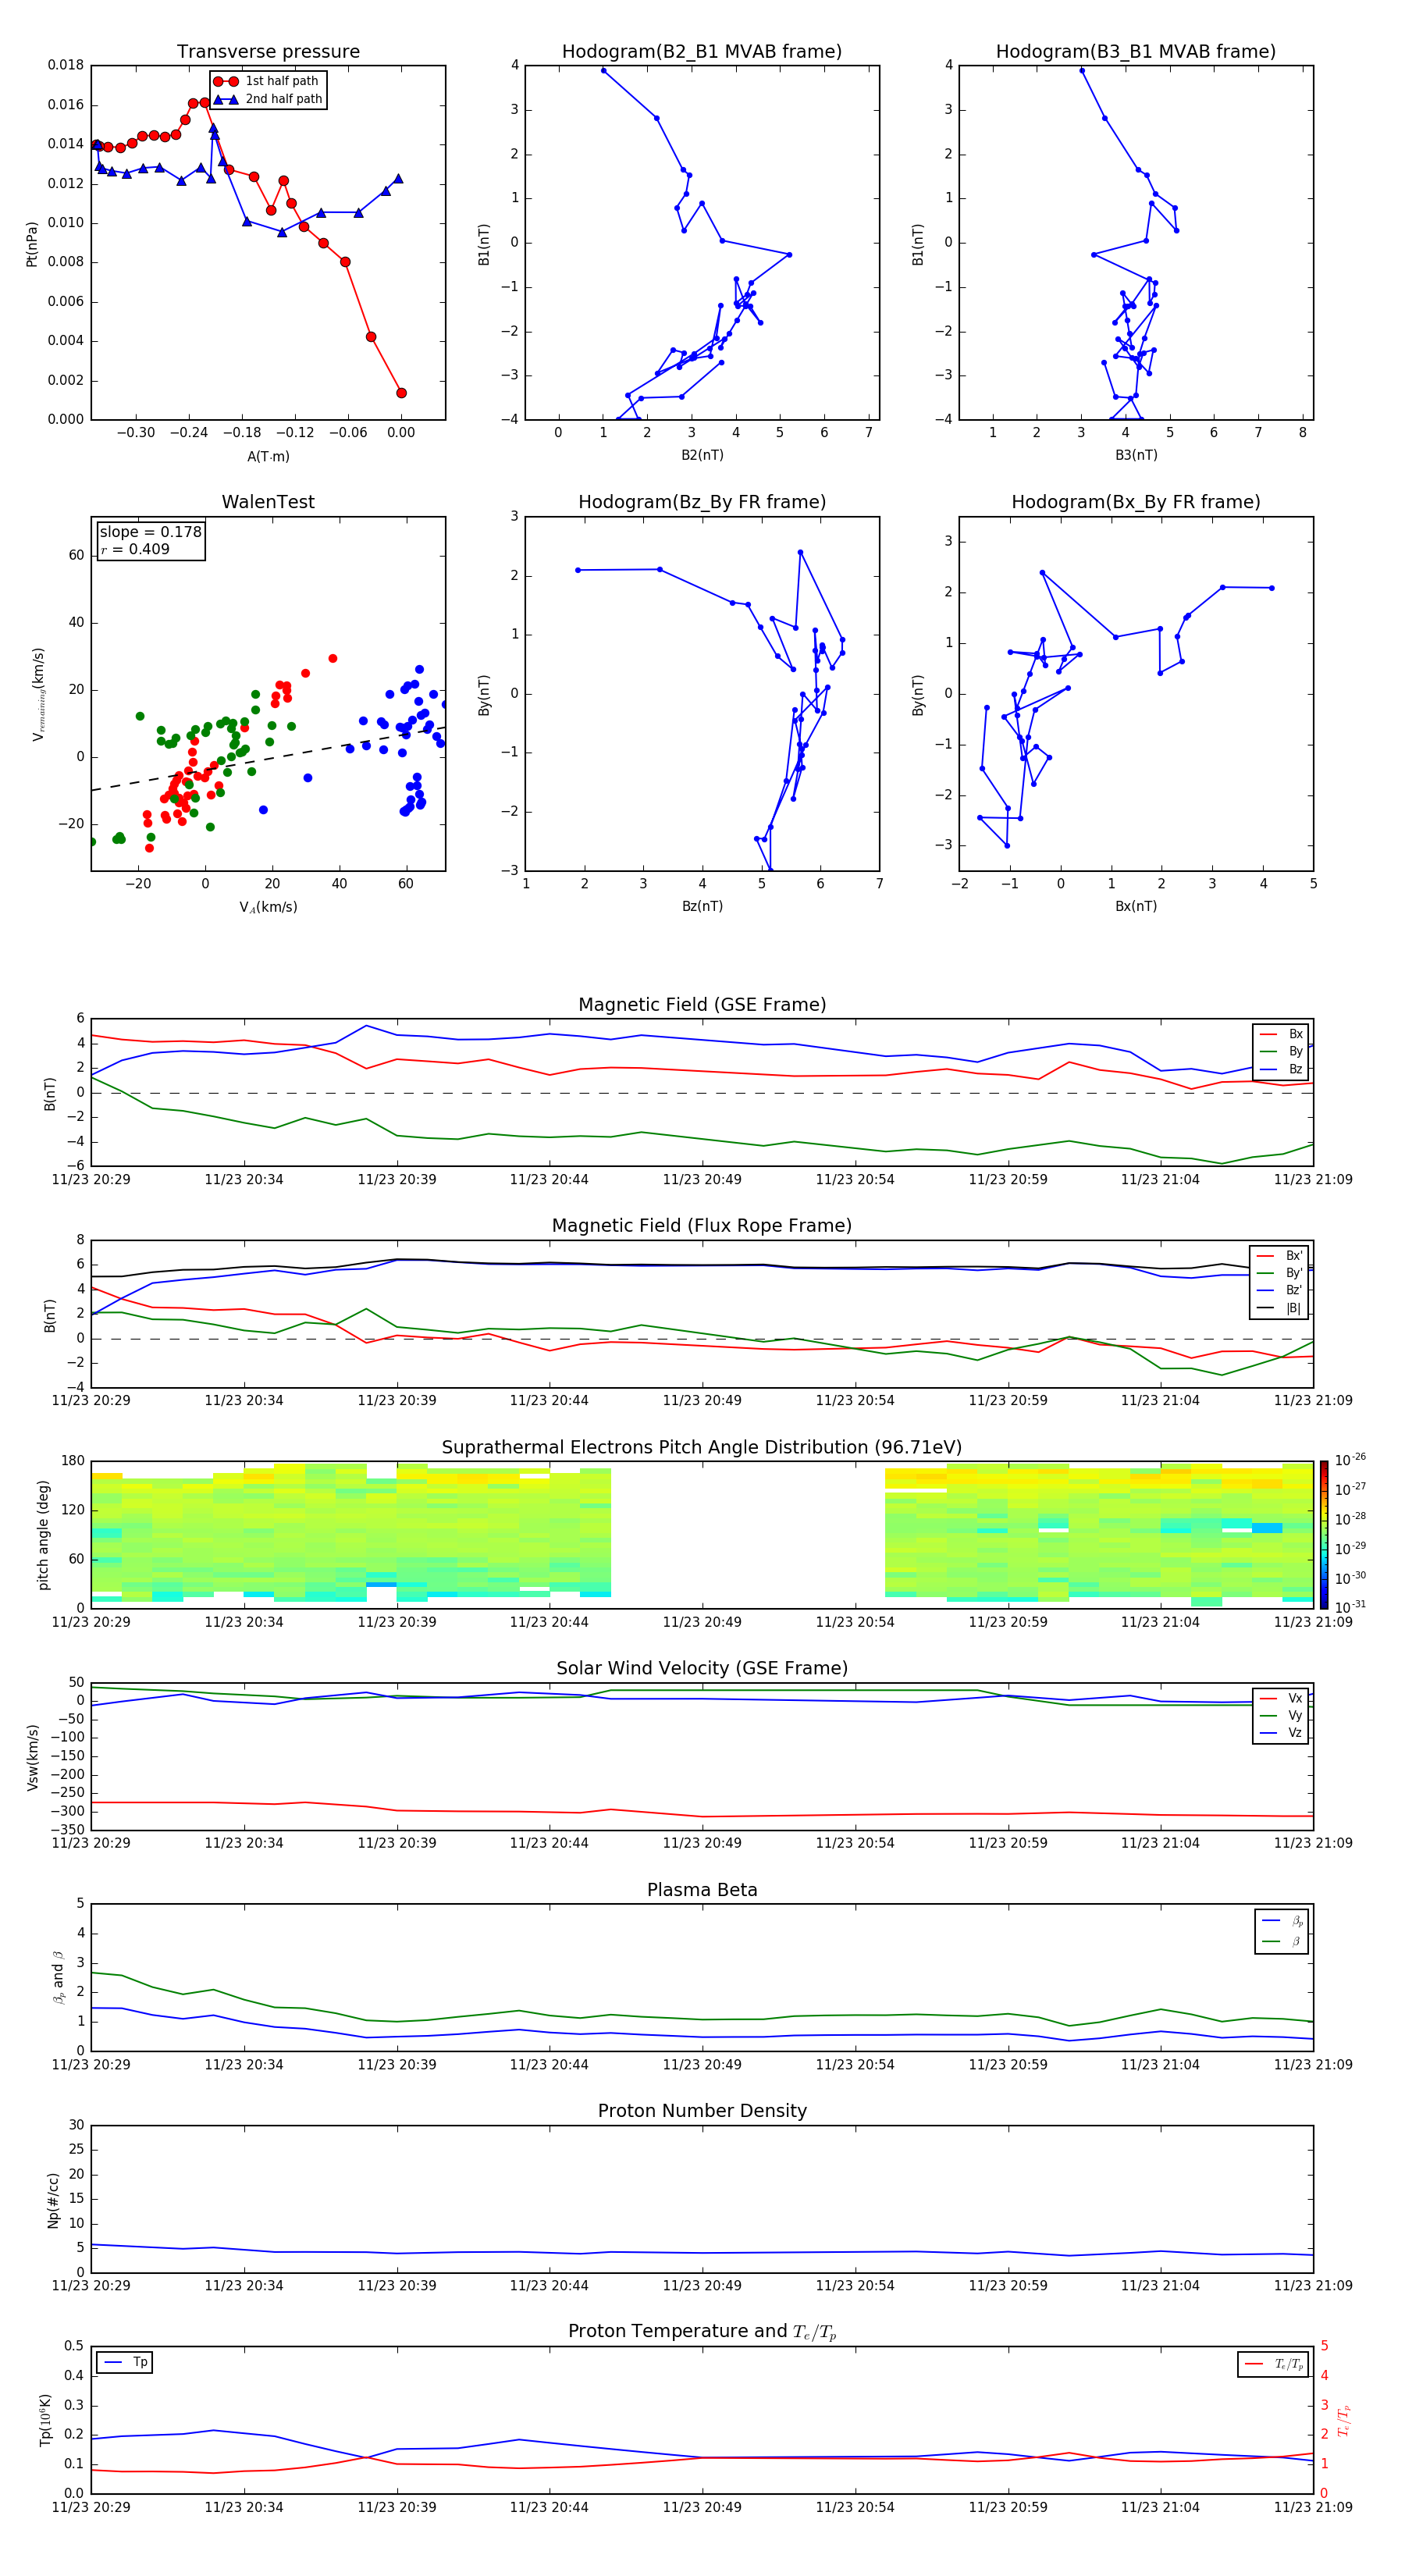Click the 'r = 0.409' annotation
Viewport: 1405px width, 2576px height.
point(135,549)
